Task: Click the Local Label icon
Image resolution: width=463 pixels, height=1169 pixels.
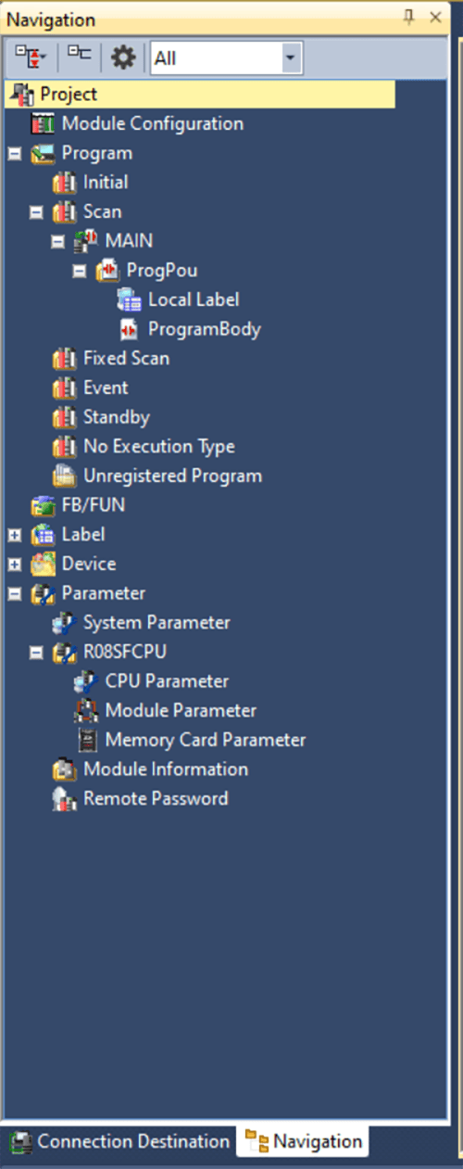Action: (129, 299)
